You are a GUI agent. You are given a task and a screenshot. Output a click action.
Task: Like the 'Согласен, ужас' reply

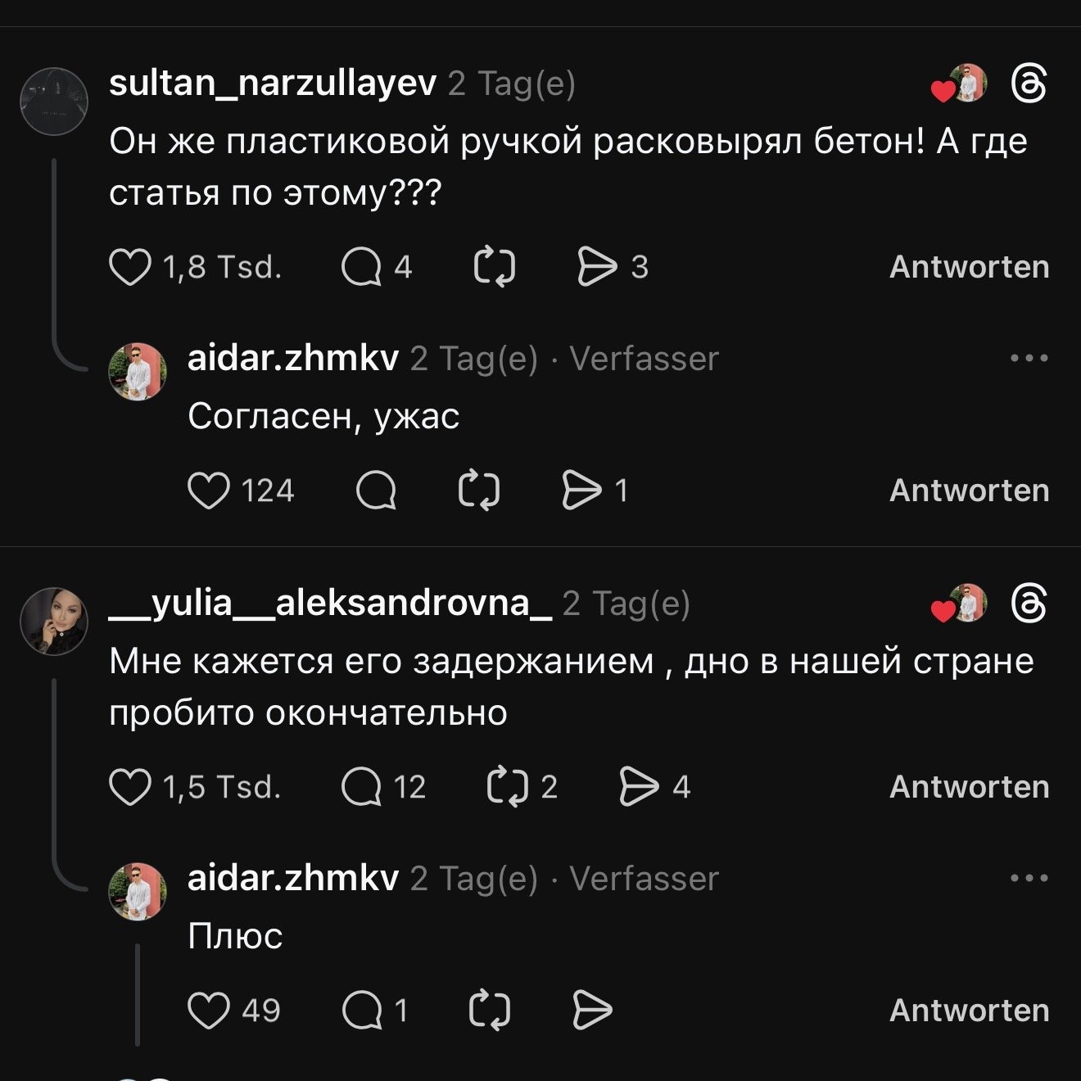click(x=209, y=491)
